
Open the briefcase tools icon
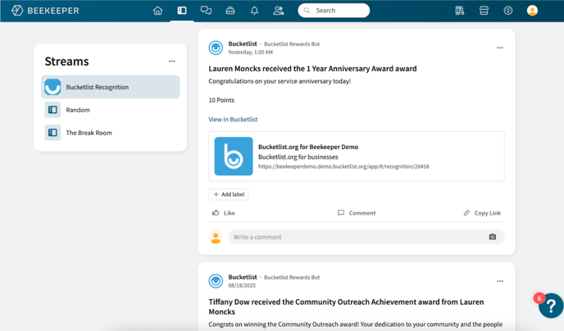(230, 11)
